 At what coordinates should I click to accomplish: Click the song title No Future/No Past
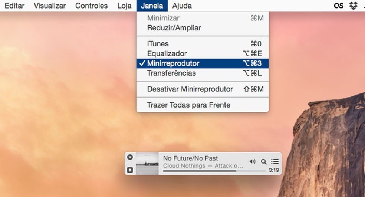coord(190,158)
